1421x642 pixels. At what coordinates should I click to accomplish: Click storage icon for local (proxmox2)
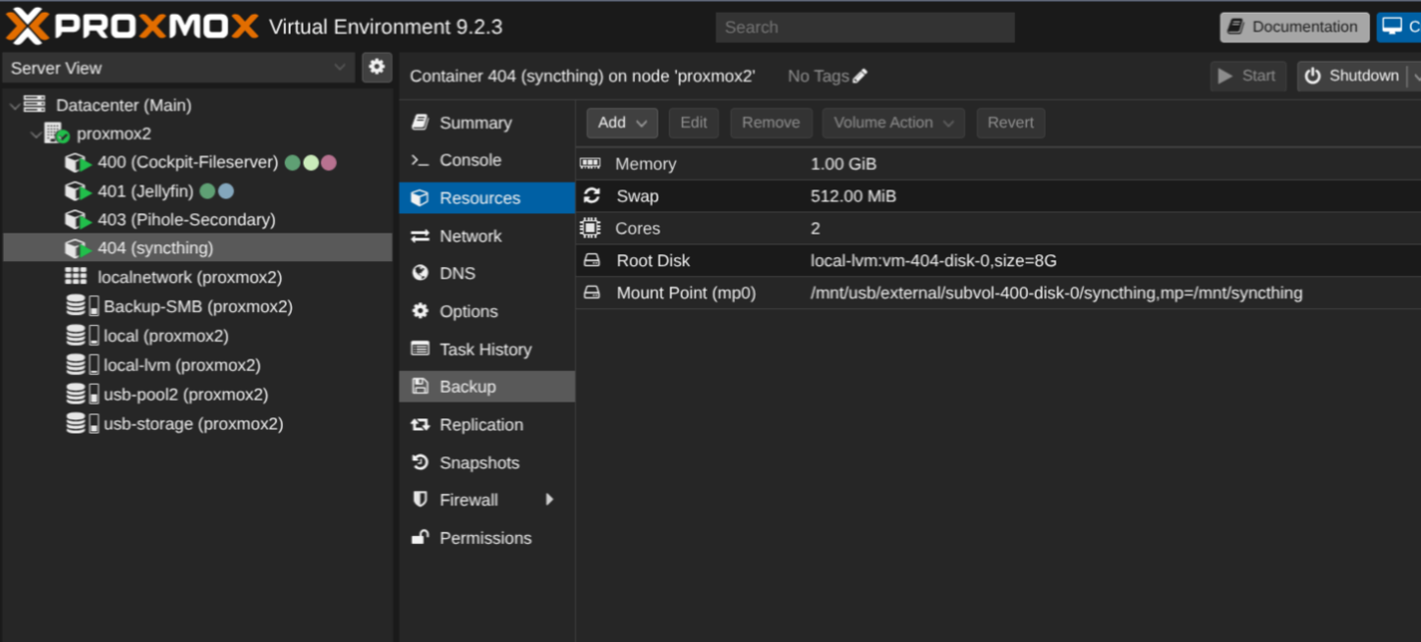[83, 336]
